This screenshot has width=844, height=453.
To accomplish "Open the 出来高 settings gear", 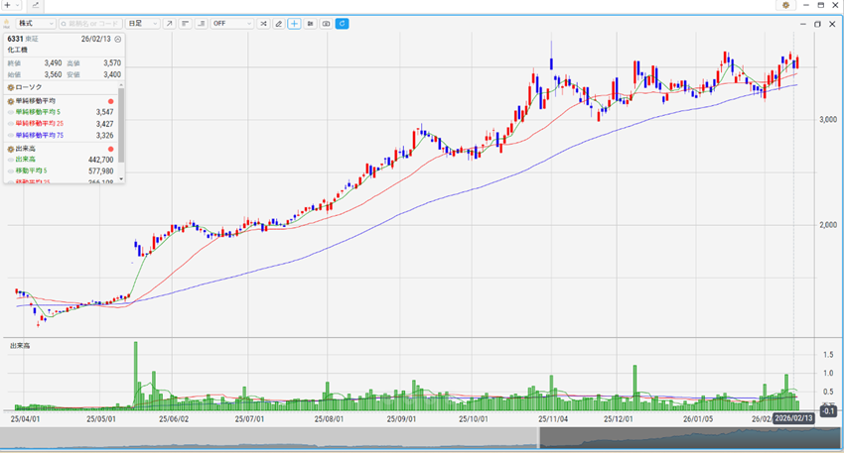I will pos(11,148).
